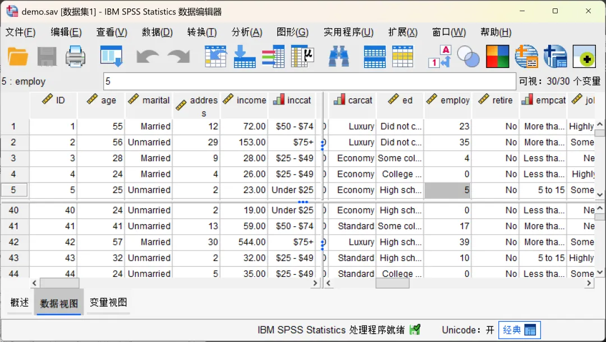Click the lower pane scroll-up arrow
606x342 pixels.
pos(600,208)
